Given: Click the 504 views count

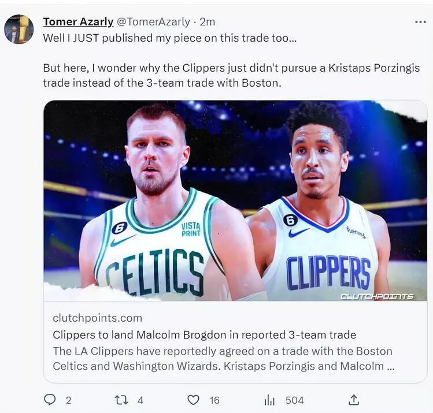Looking at the screenshot, I should click(x=294, y=400).
